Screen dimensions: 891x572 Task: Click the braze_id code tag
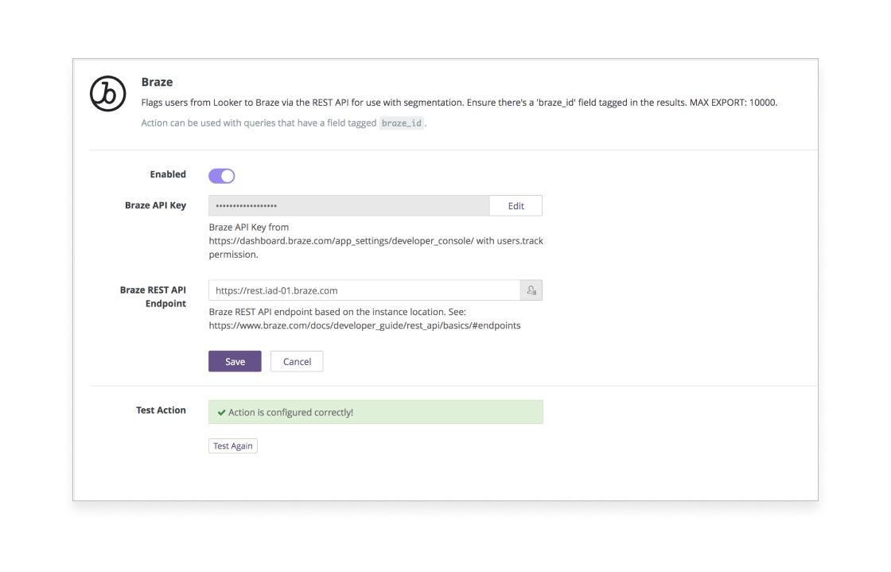point(402,123)
